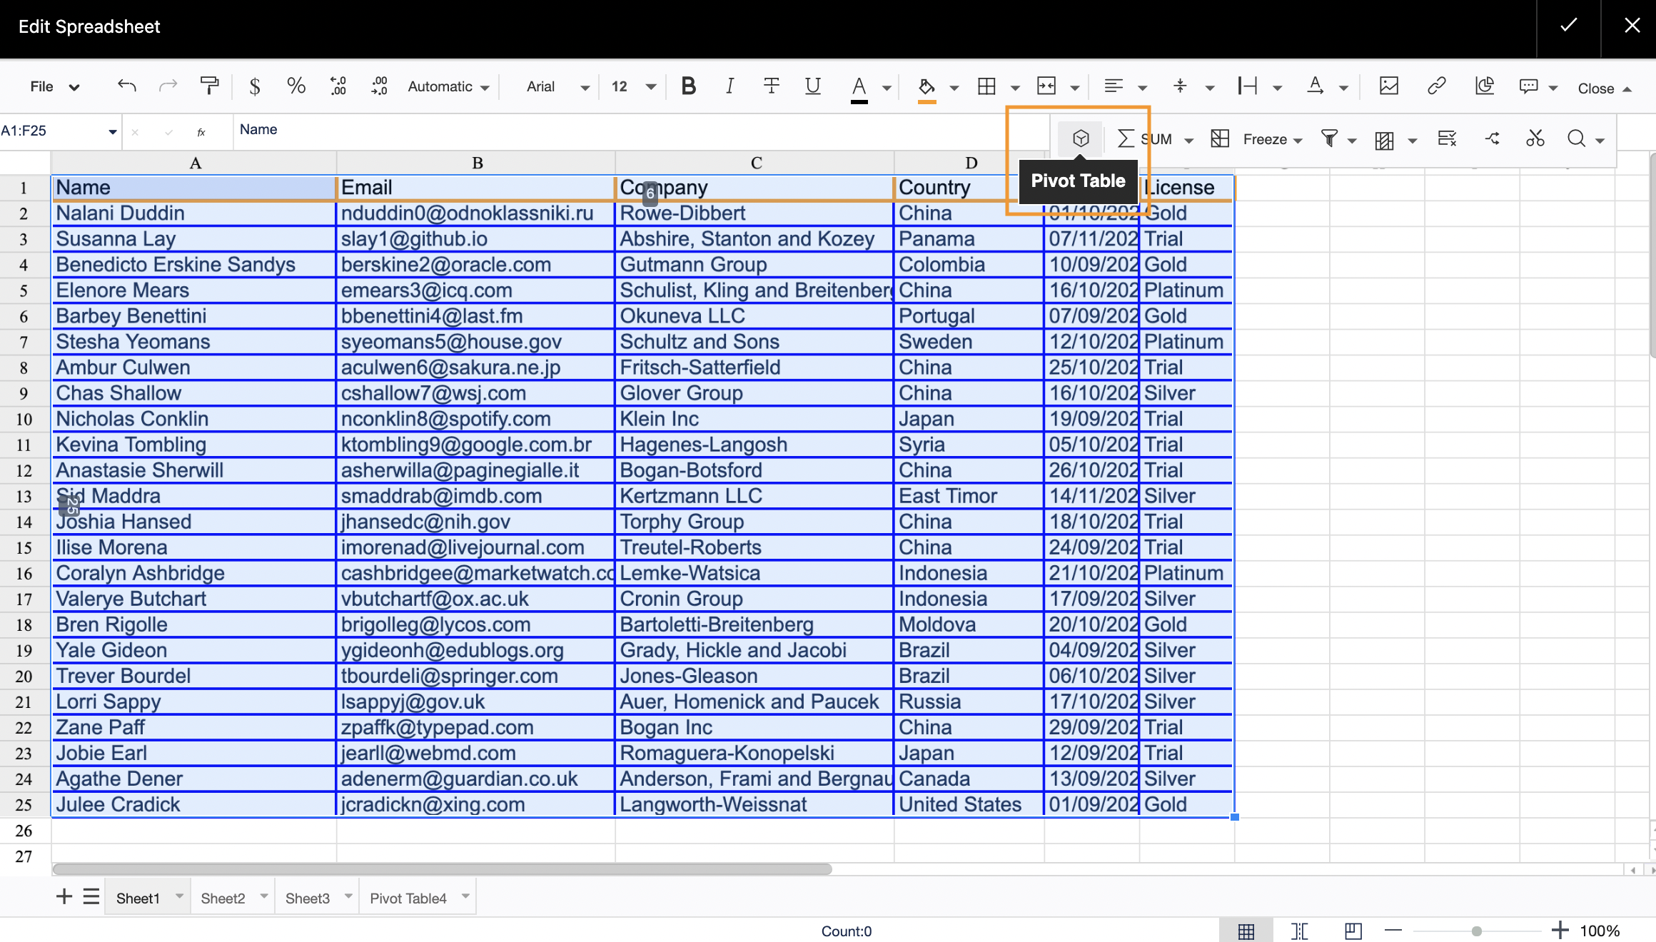Insert a chart
Image resolution: width=1656 pixels, height=942 pixels.
click(x=1485, y=86)
